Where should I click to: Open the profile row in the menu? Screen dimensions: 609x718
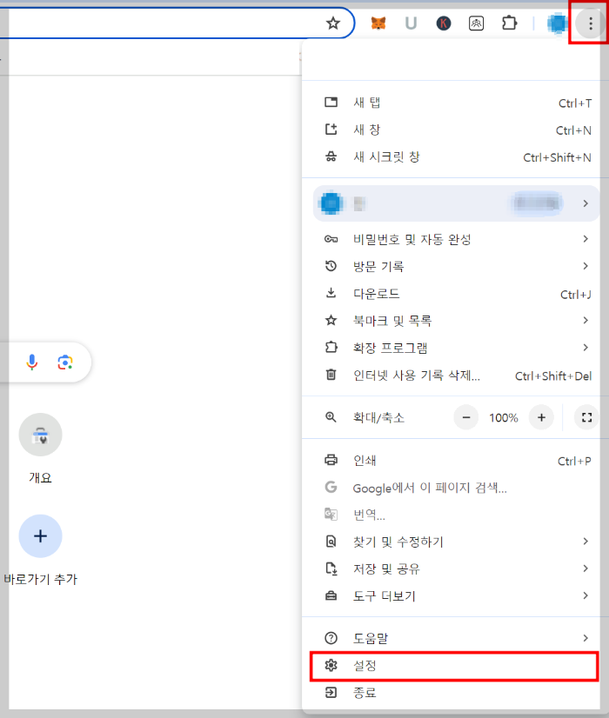(x=457, y=203)
